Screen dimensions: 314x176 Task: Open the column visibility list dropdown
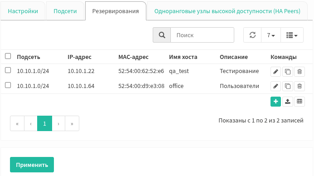point(292,35)
